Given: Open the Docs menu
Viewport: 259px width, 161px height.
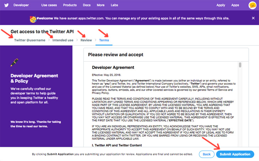Looking at the screenshot, I should coord(87,5).
